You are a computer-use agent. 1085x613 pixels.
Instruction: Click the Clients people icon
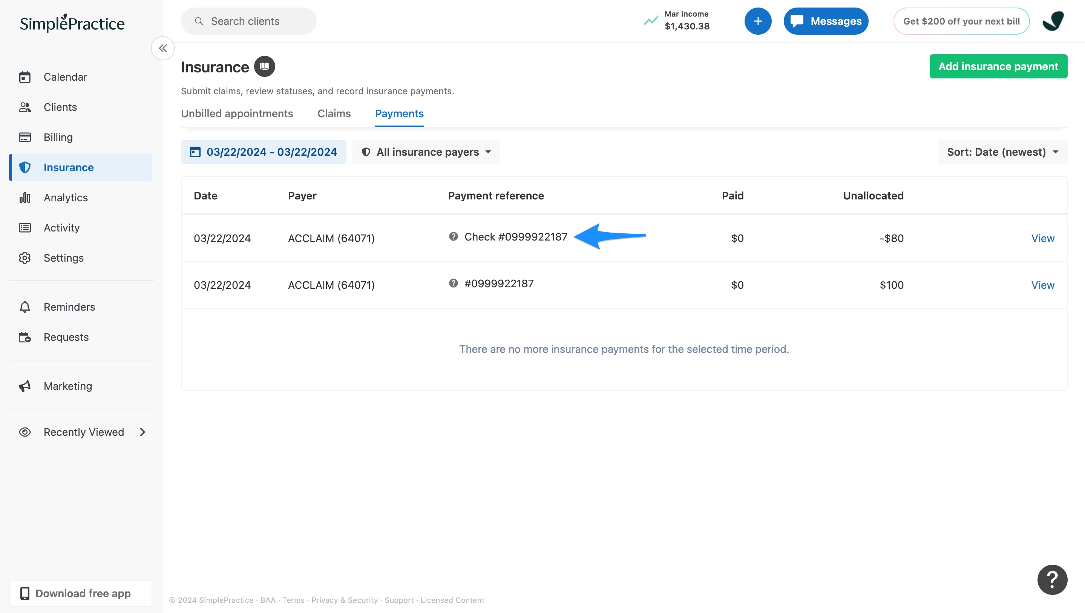click(x=25, y=107)
